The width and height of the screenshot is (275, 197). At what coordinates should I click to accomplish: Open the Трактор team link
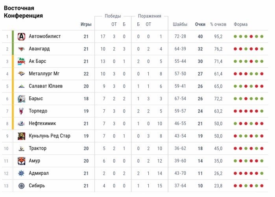coord(38,148)
